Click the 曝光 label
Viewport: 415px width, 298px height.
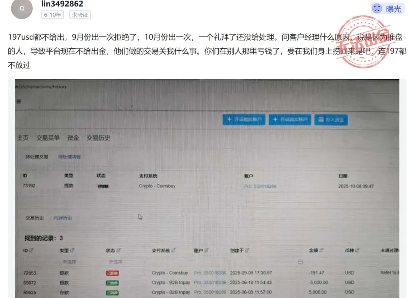[393, 9]
